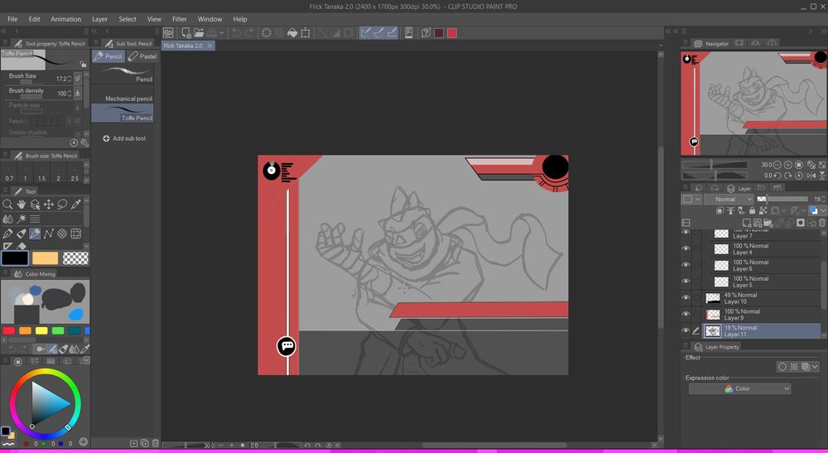This screenshot has width=828, height=453.
Task: Select the Decoration tool
Action: point(62,234)
